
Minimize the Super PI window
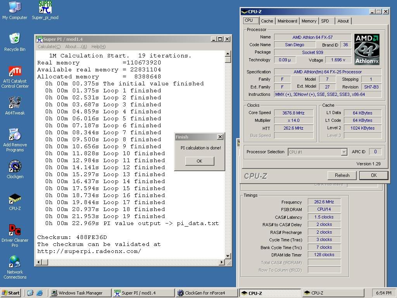(214, 39)
